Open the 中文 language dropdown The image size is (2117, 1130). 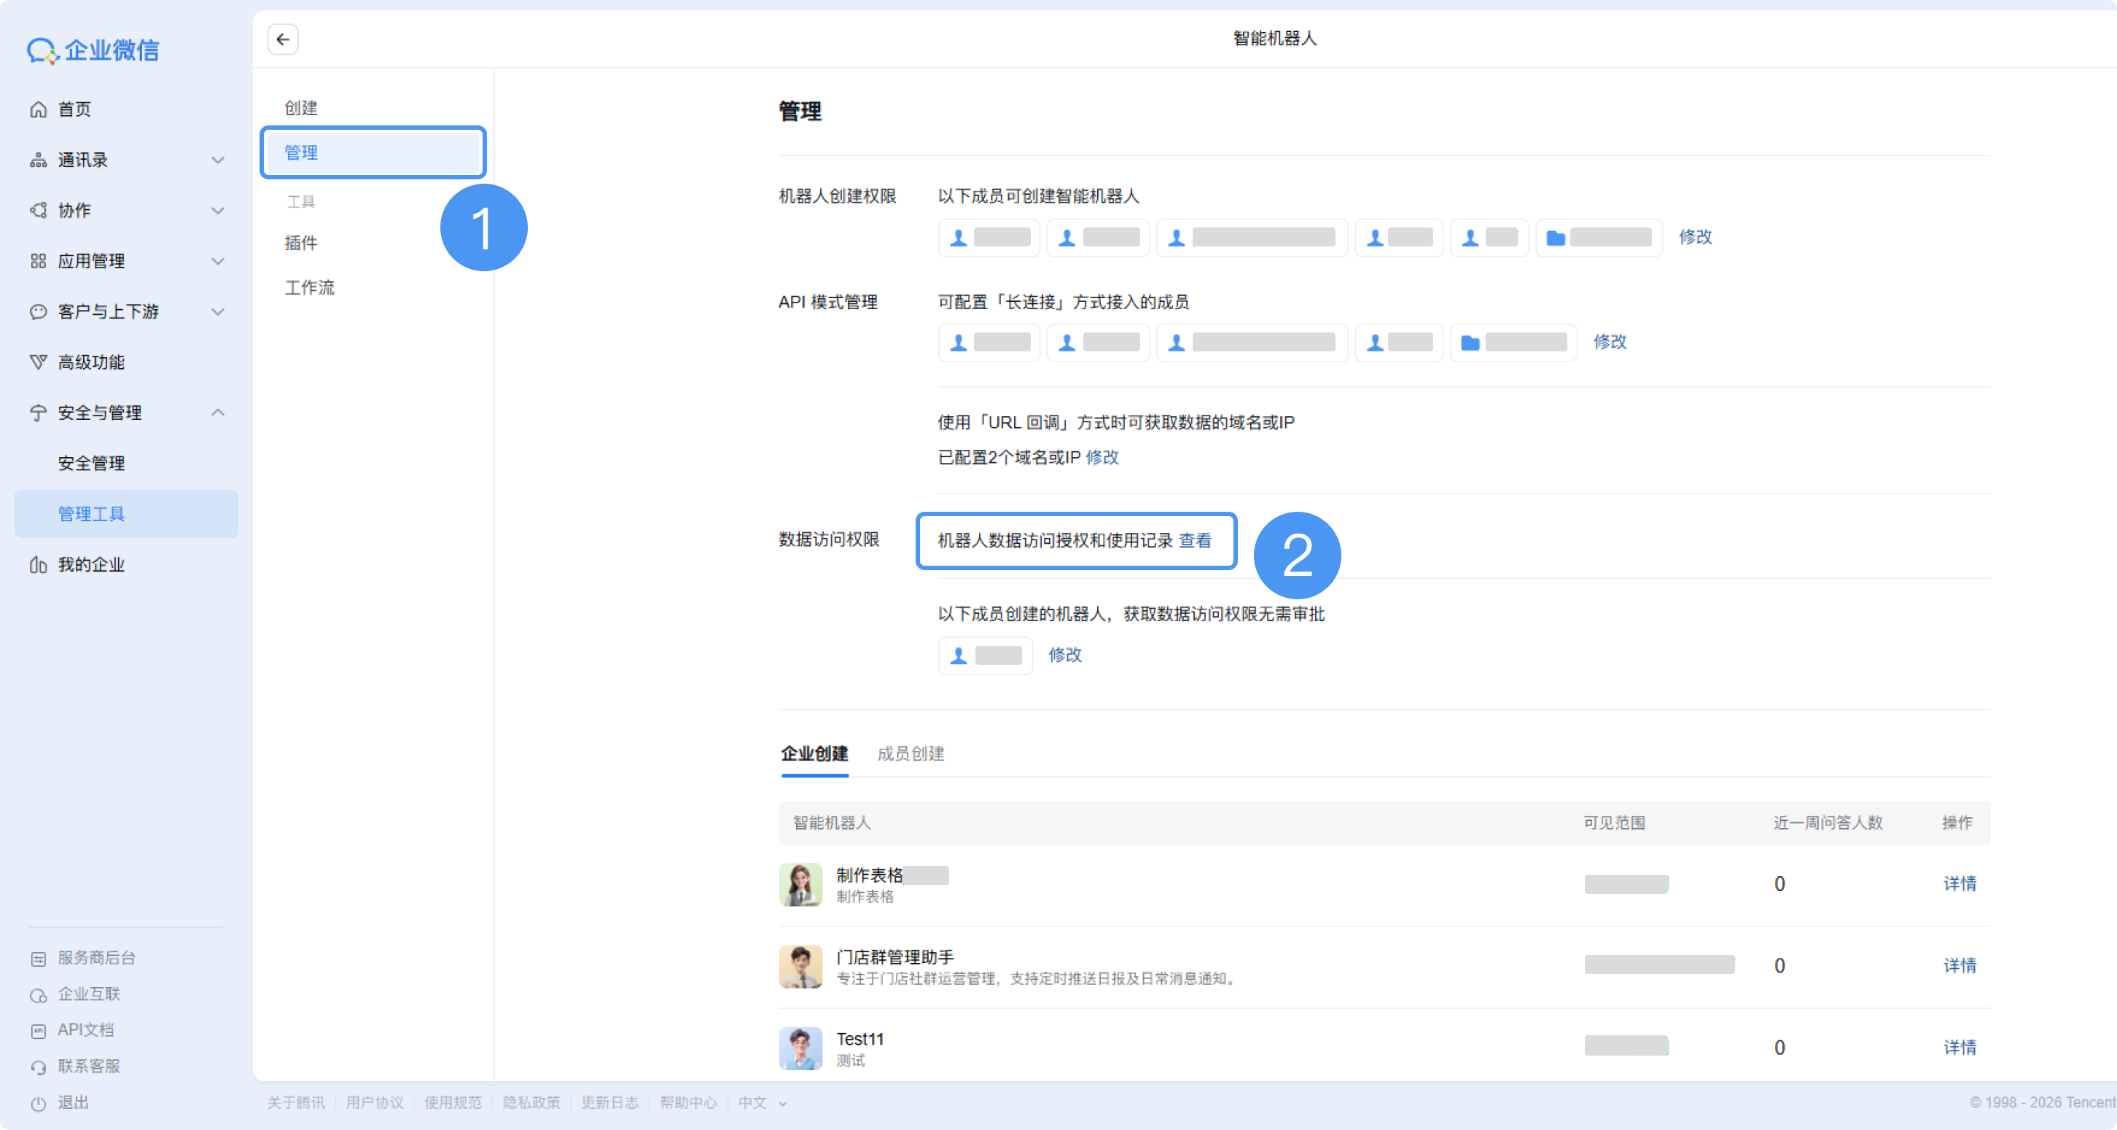tap(762, 1103)
